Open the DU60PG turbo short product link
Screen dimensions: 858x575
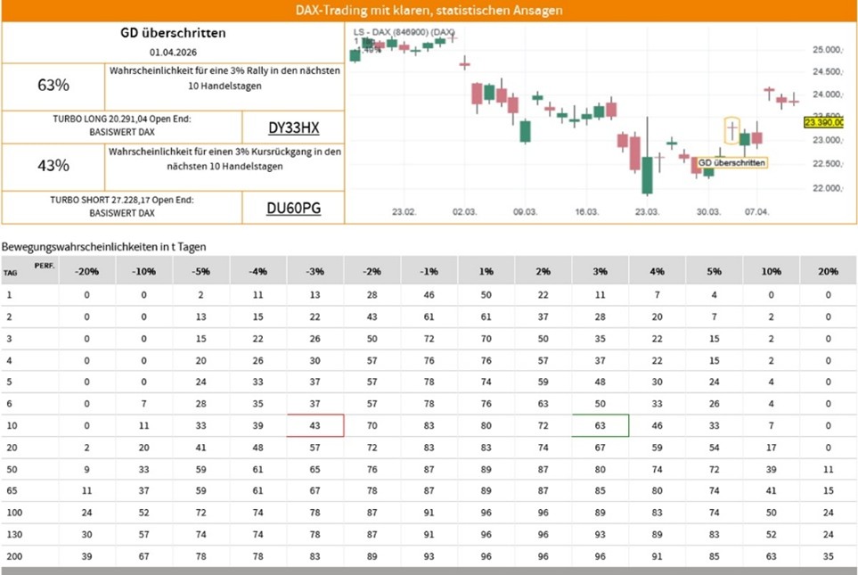tap(293, 209)
